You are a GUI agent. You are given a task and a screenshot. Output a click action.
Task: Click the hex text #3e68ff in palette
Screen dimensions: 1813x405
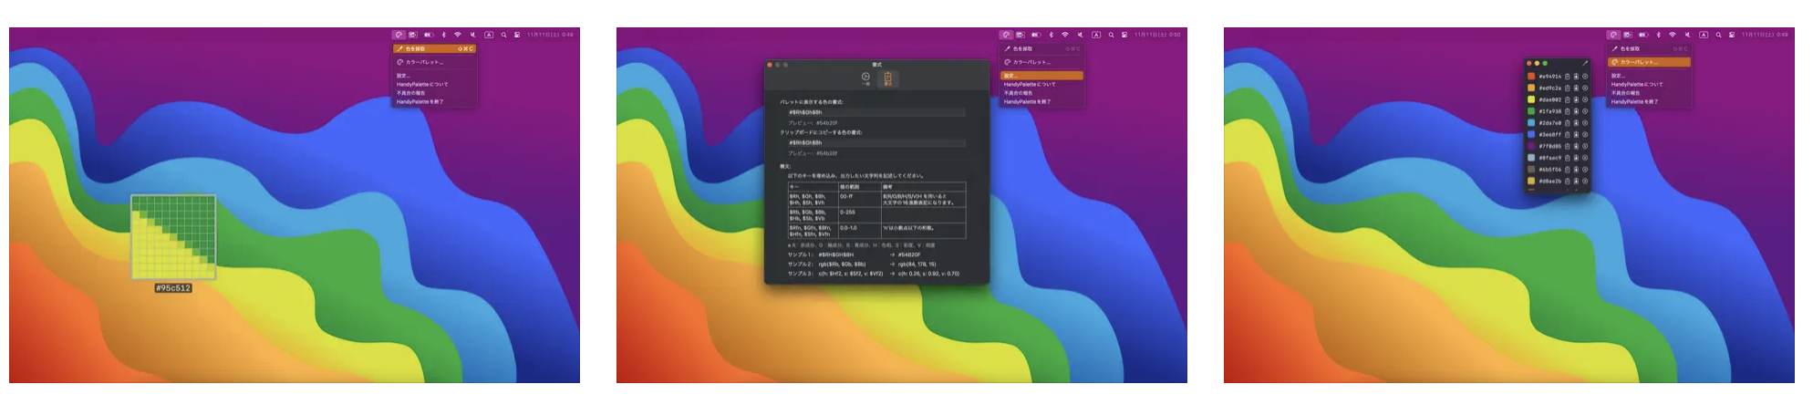coord(1550,135)
